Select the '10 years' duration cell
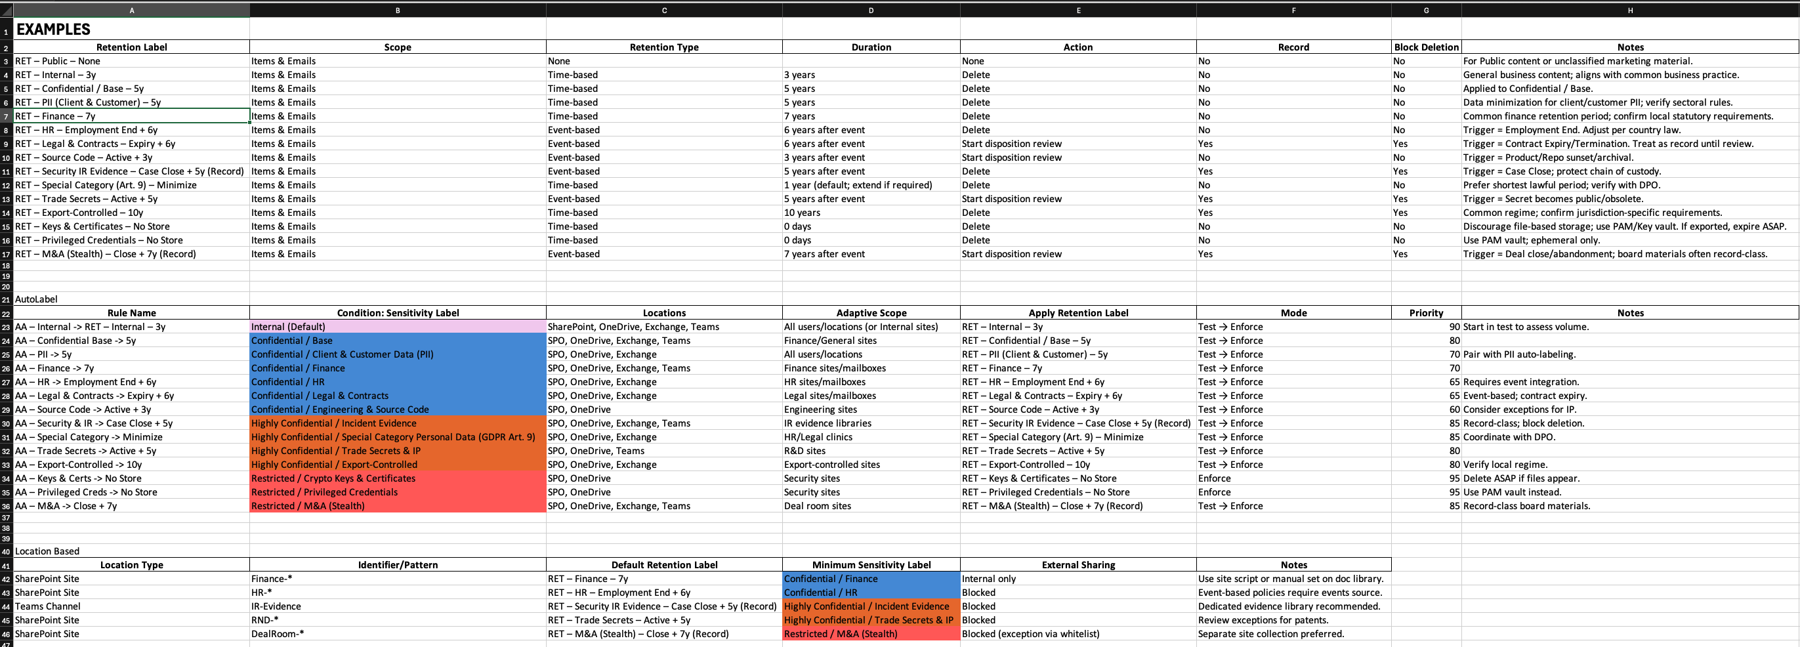The width and height of the screenshot is (1800, 647). click(x=871, y=213)
